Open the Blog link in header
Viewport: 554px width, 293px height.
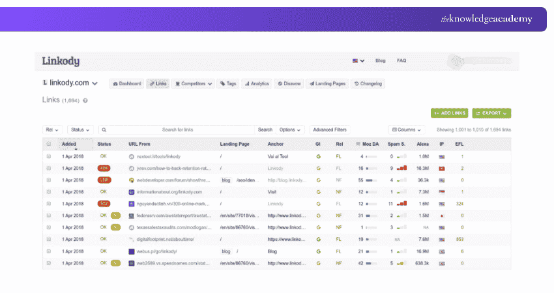(380, 61)
